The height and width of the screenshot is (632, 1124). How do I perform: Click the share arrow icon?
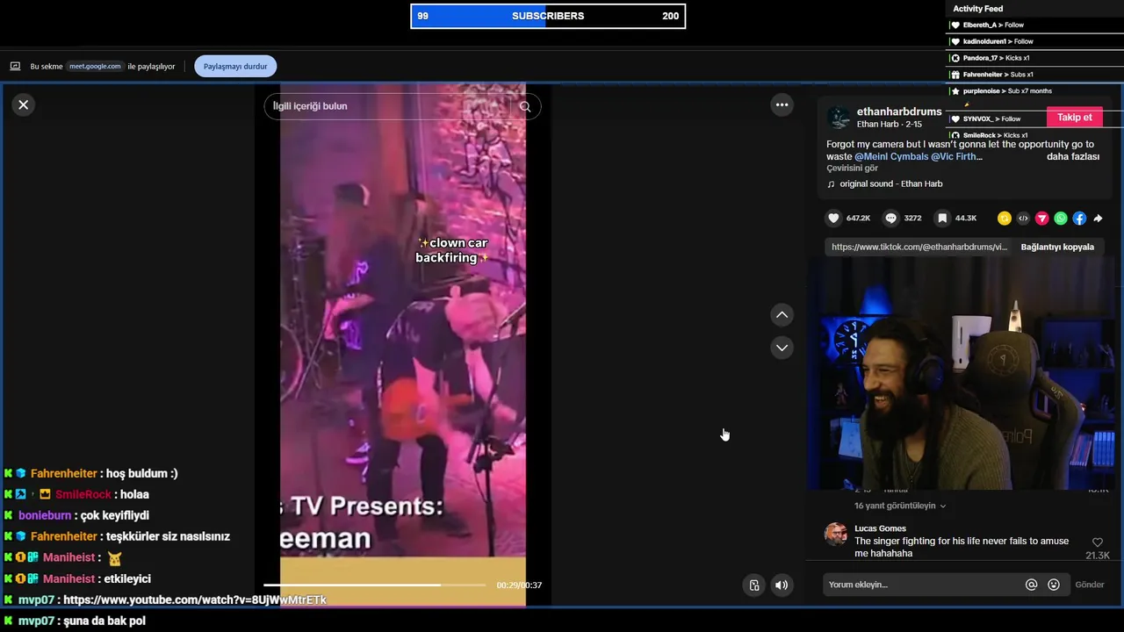(x=1098, y=219)
